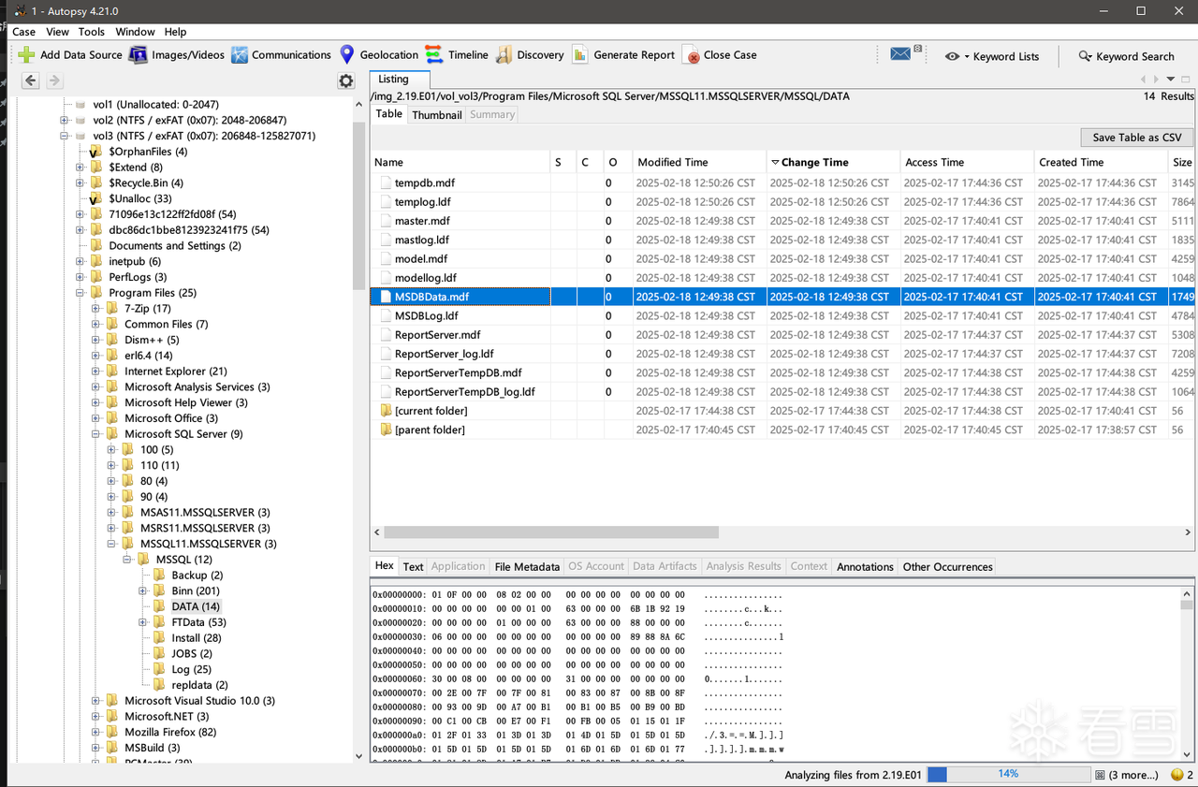Click the $Unalloc virtual folder icon

pyautogui.click(x=96, y=198)
